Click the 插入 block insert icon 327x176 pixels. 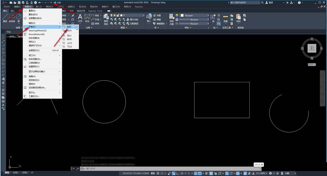[x=149, y=18]
